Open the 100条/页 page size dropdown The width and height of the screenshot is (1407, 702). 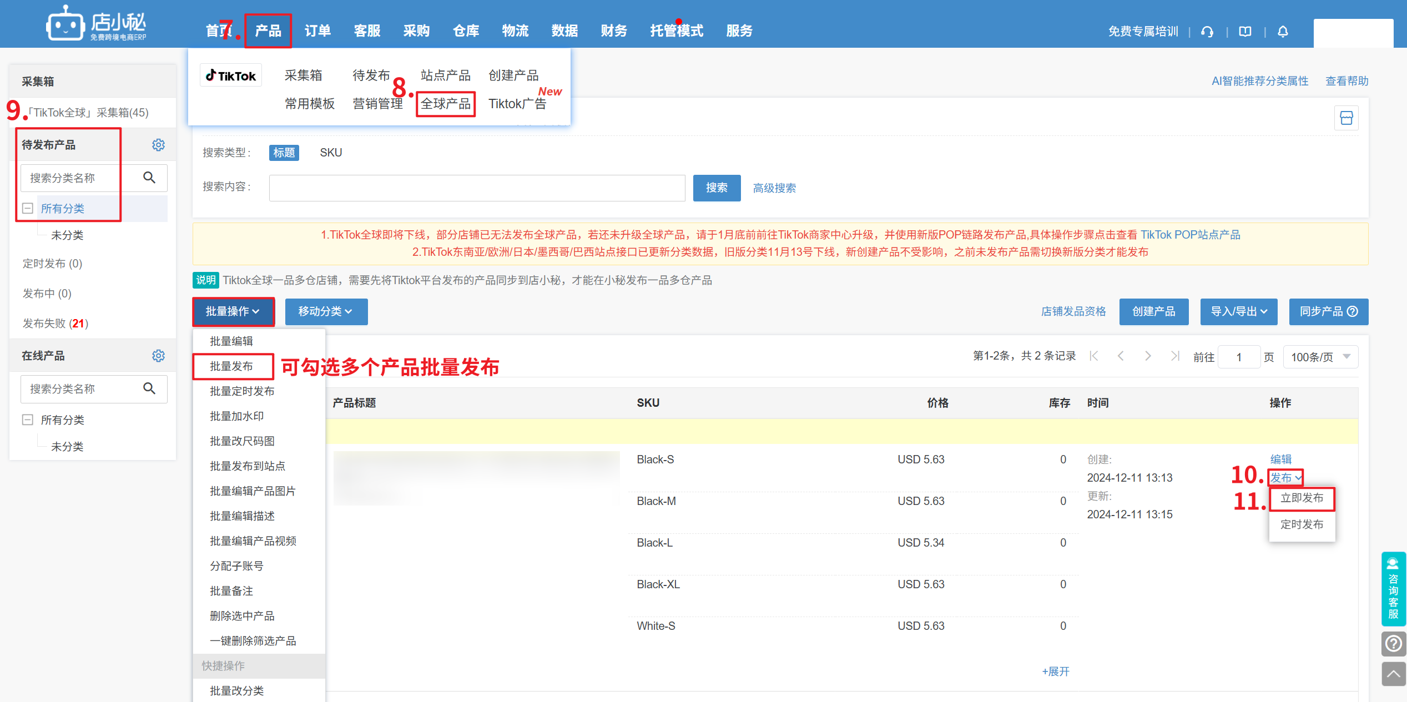pos(1320,357)
